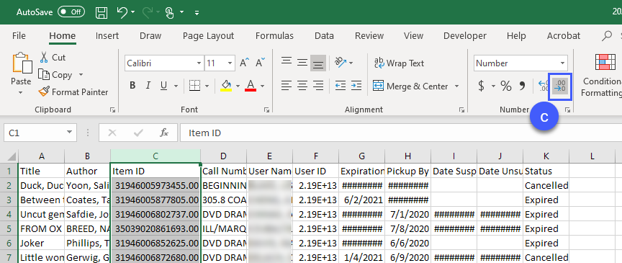Click the Cut button
Image resolution: width=622 pixels, height=263 pixels.
click(52, 58)
